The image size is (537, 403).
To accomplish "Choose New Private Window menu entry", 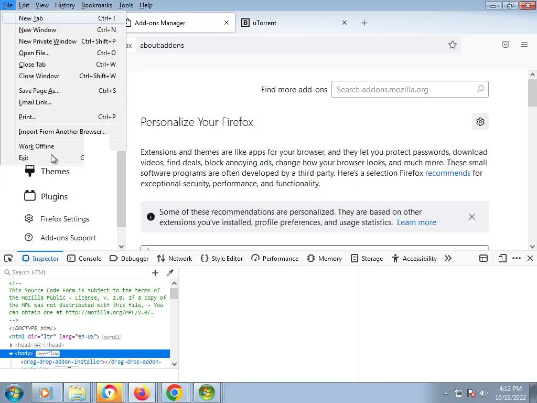I will coord(63,41).
